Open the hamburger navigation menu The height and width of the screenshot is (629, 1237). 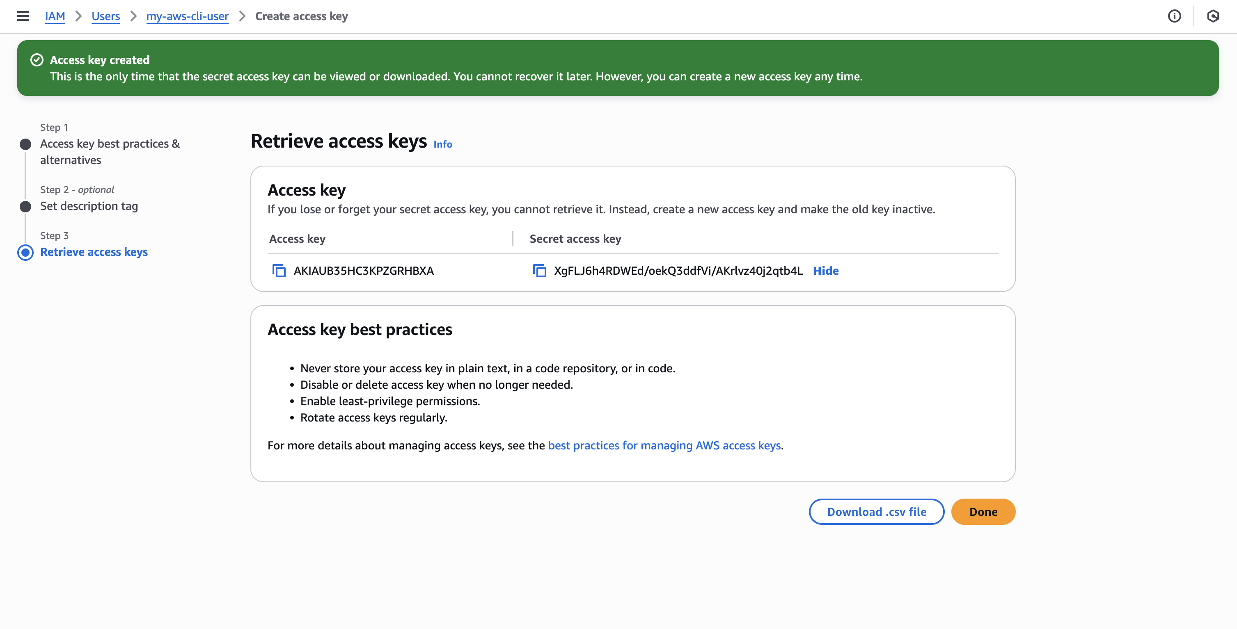click(x=23, y=16)
